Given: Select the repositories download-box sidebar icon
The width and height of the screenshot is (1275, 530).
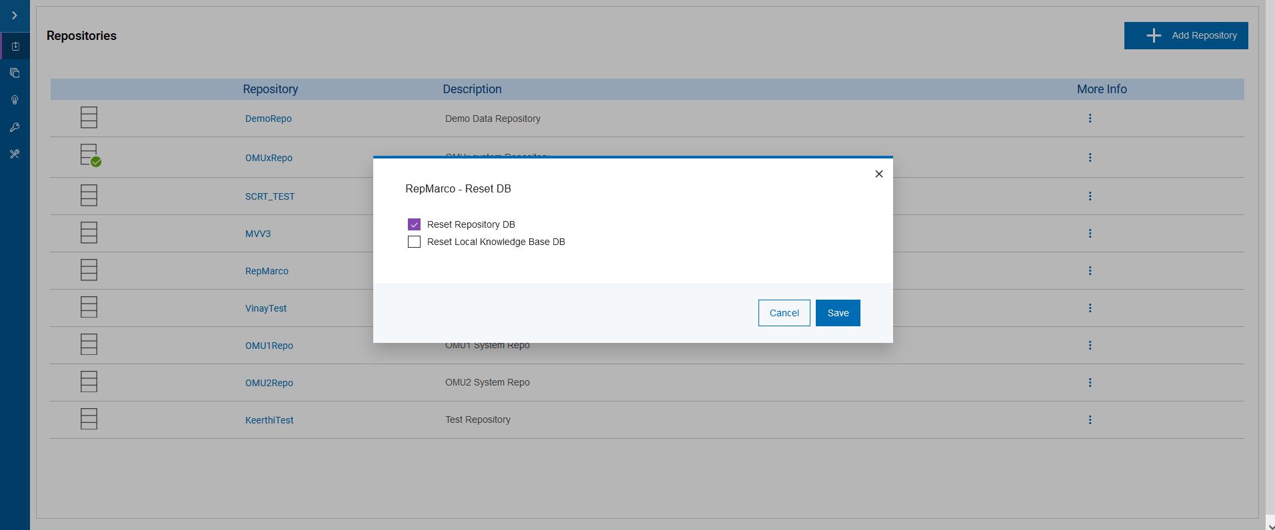Looking at the screenshot, I should pyautogui.click(x=15, y=46).
